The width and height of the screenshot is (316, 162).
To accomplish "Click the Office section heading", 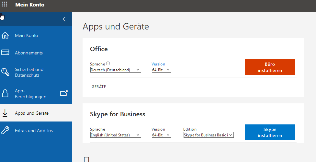I will coord(99,49).
